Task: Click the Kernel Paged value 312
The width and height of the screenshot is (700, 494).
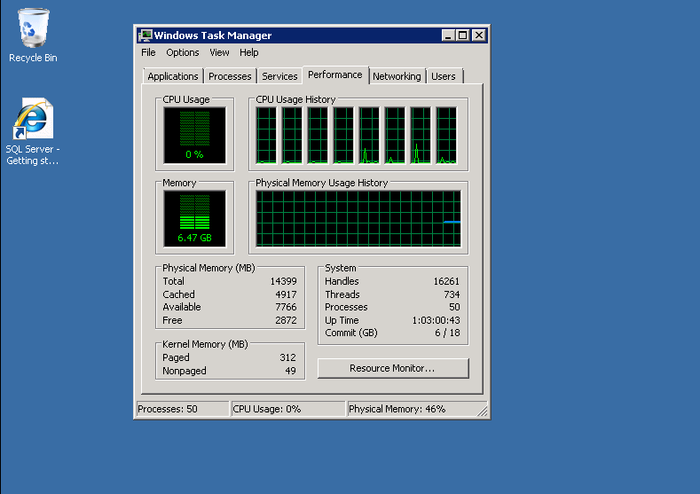Action: coord(288,357)
